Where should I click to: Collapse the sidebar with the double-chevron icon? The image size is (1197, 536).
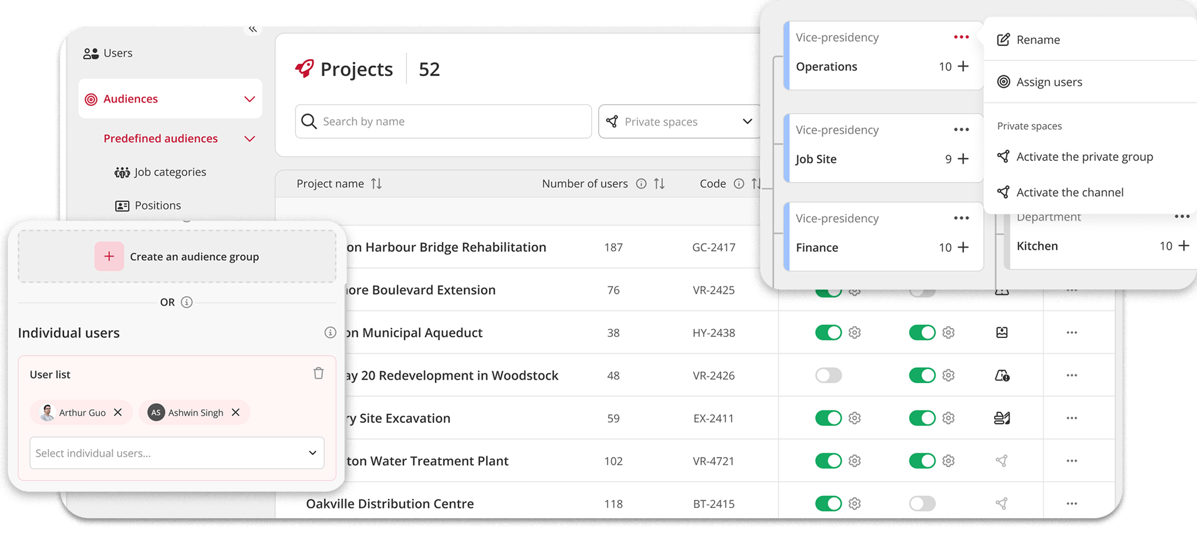253,29
